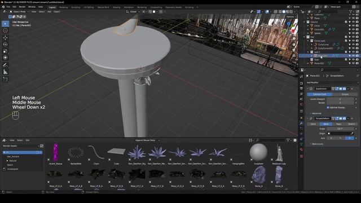Select the Rotate tool in the viewport toolbar
The height and width of the screenshot is (203, 361).
coord(5,44)
